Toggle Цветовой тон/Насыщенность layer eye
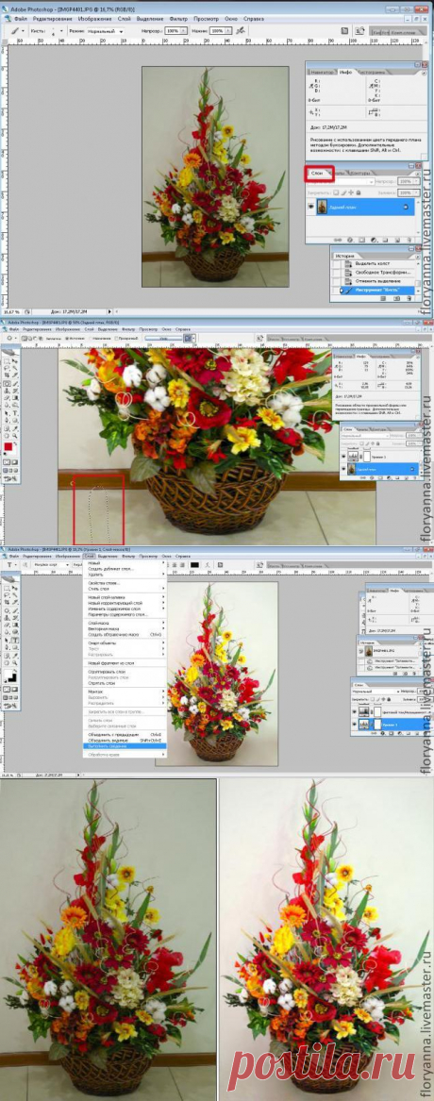This screenshot has width=434, height=1101. (x=355, y=711)
